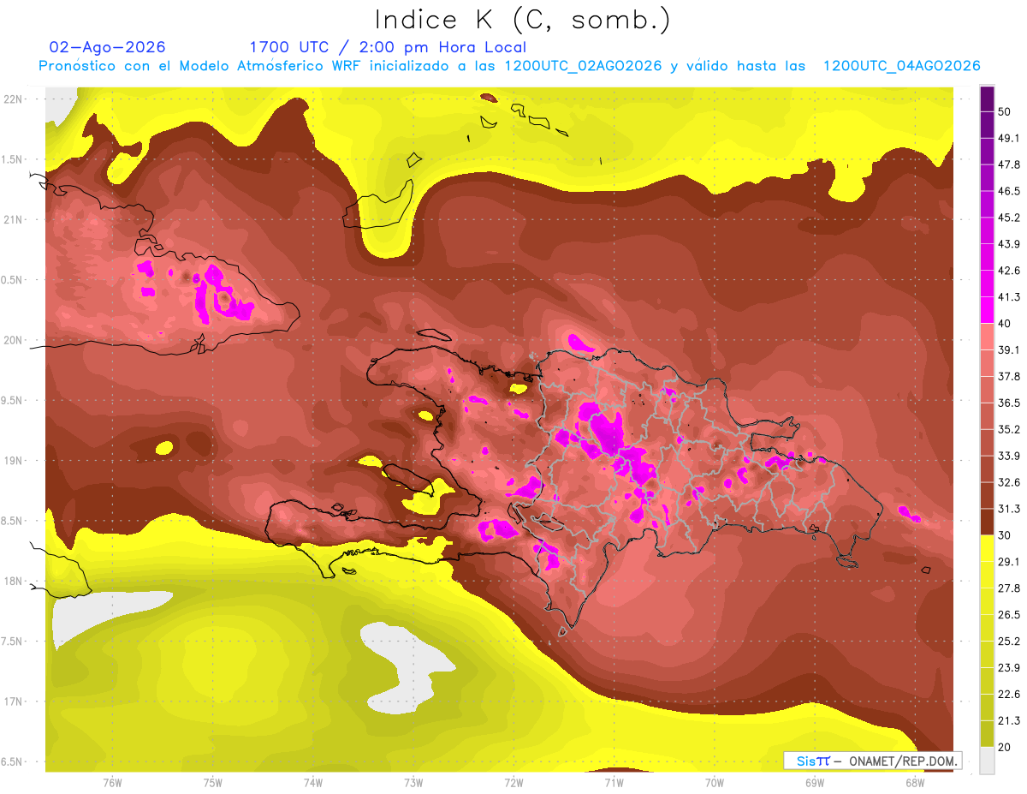Click the legend value "43.9"
The width and height of the screenshot is (1027, 794).
(x=1009, y=244)
